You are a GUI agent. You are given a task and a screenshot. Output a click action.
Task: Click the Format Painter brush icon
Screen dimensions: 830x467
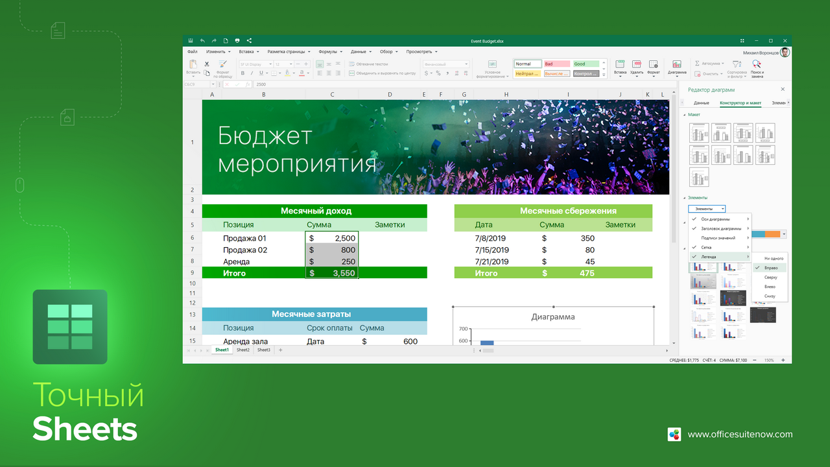click(223, 64)
